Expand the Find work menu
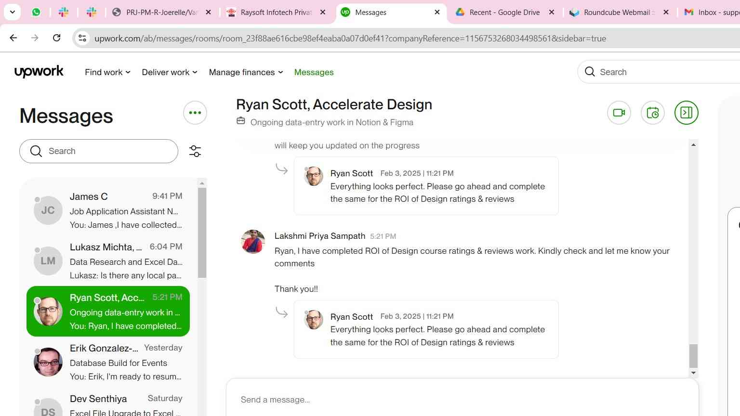Image resolution: width=740 pixels, height=416 pixels. click(107, 72)
